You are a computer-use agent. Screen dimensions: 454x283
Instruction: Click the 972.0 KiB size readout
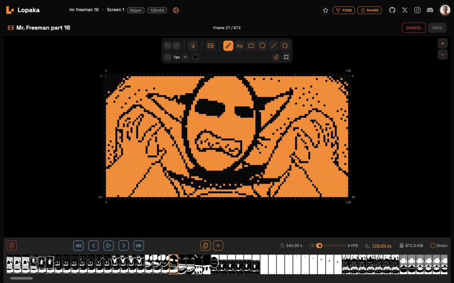pyautogui.click(x=411, y=246)
